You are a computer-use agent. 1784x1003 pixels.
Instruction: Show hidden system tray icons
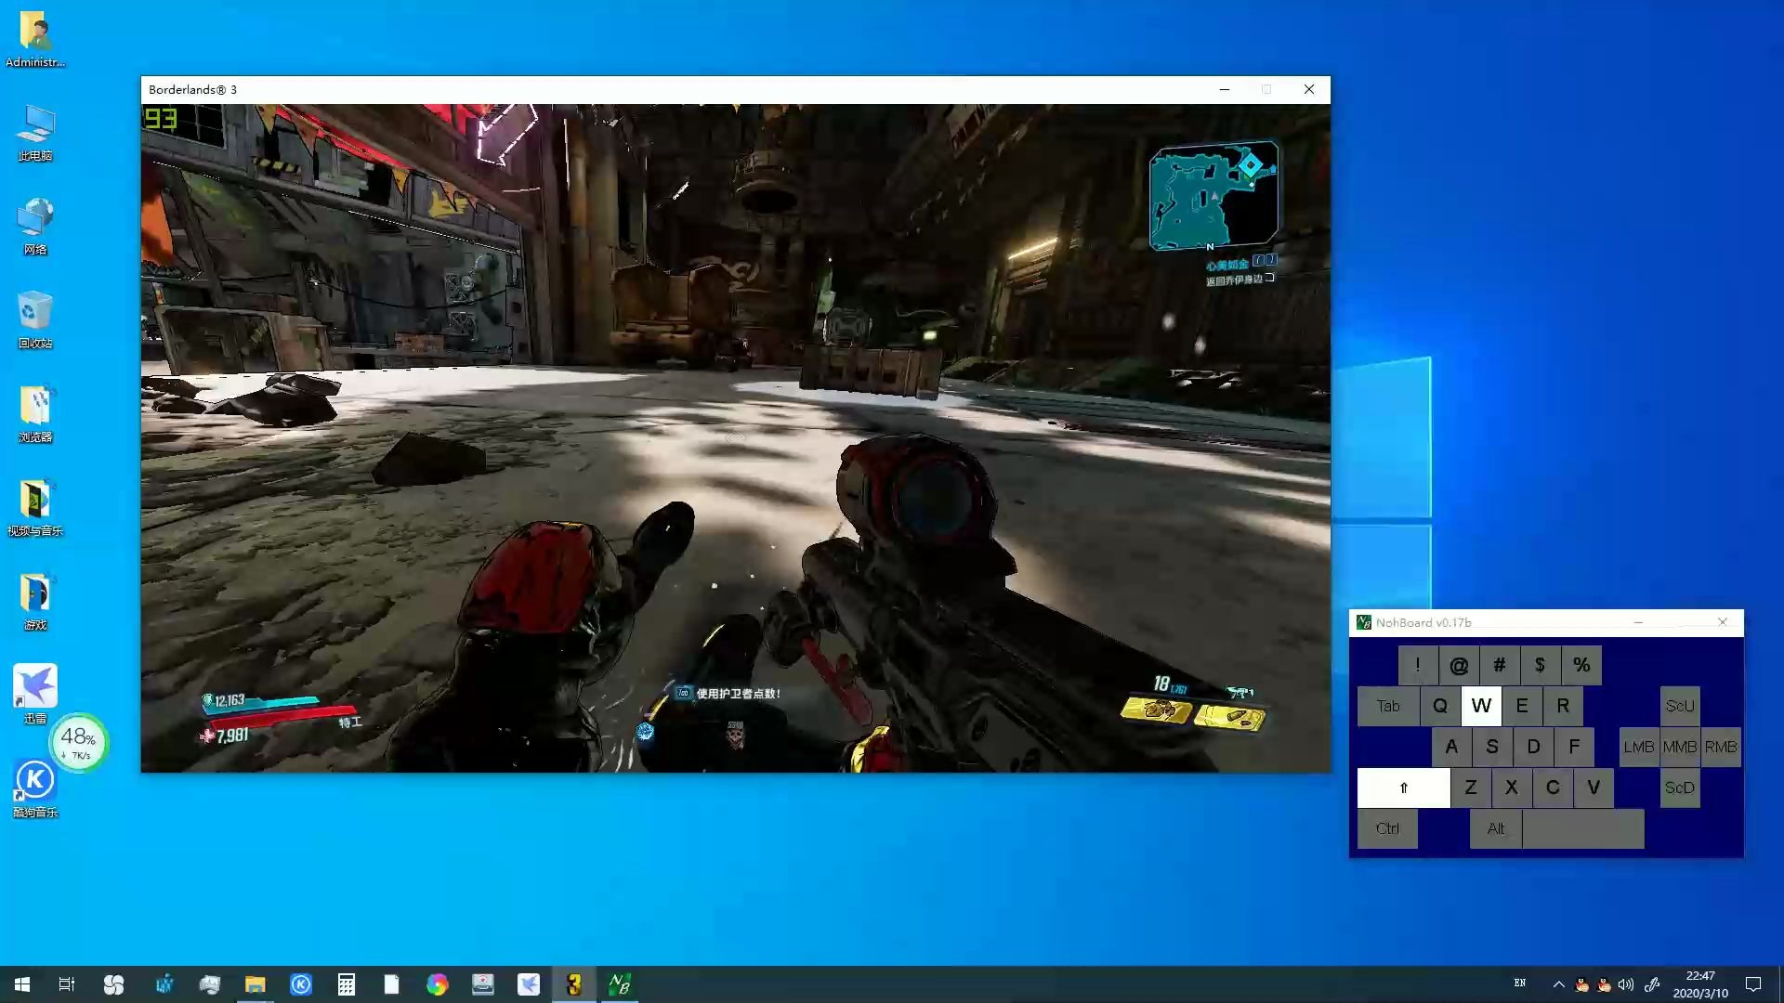(1558, 984)
